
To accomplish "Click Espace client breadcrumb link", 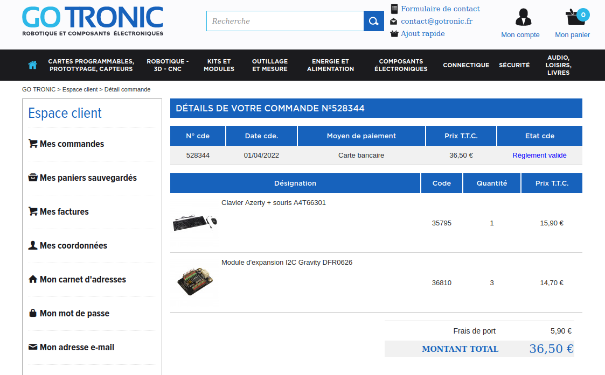I will tap(80, 89).
